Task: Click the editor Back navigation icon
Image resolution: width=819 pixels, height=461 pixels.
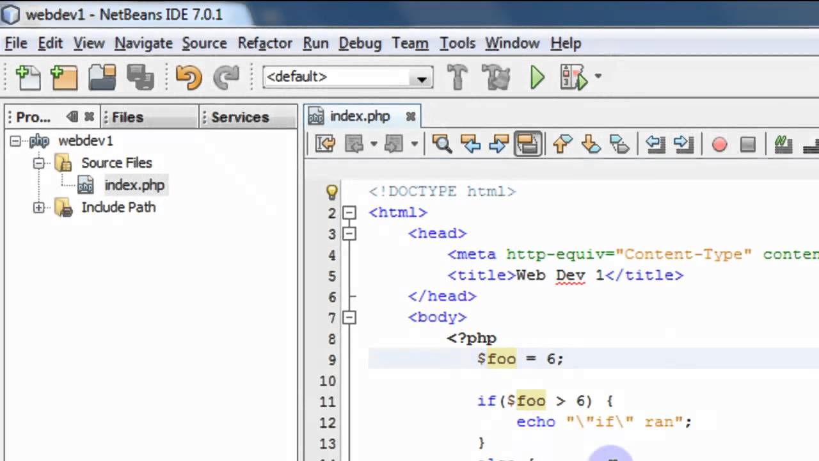Action: click(x=354, y=144)
